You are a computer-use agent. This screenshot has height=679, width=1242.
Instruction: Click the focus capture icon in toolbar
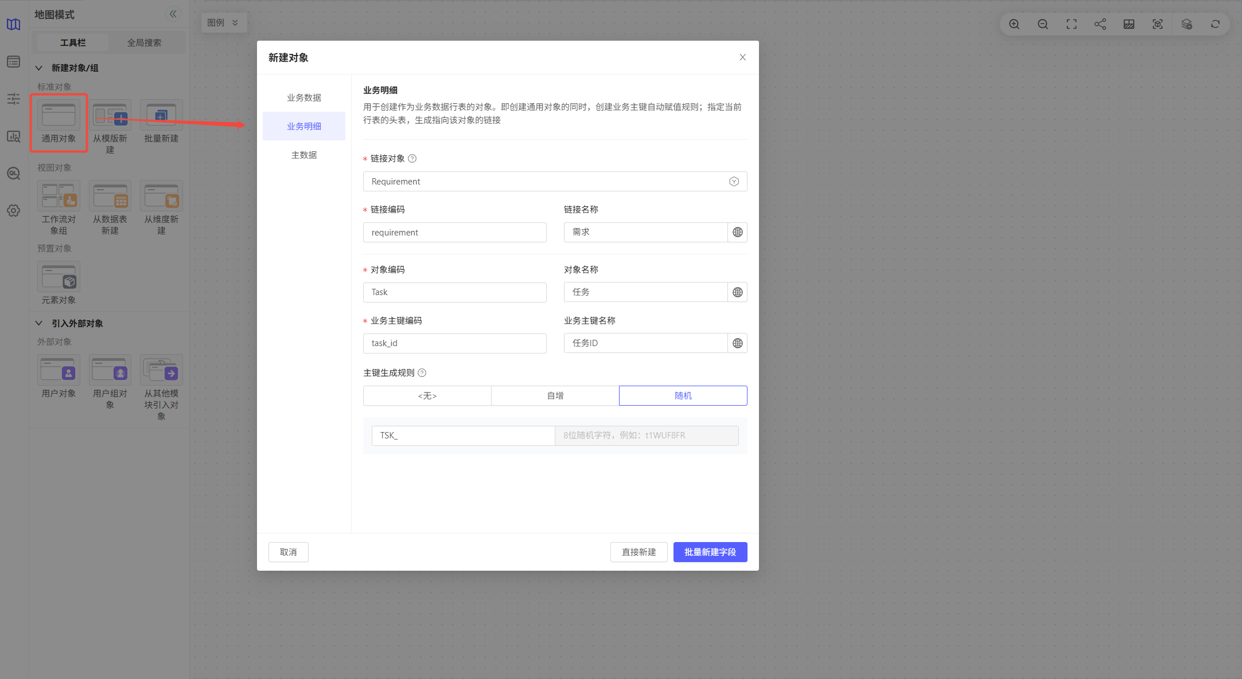(1158, 24)
